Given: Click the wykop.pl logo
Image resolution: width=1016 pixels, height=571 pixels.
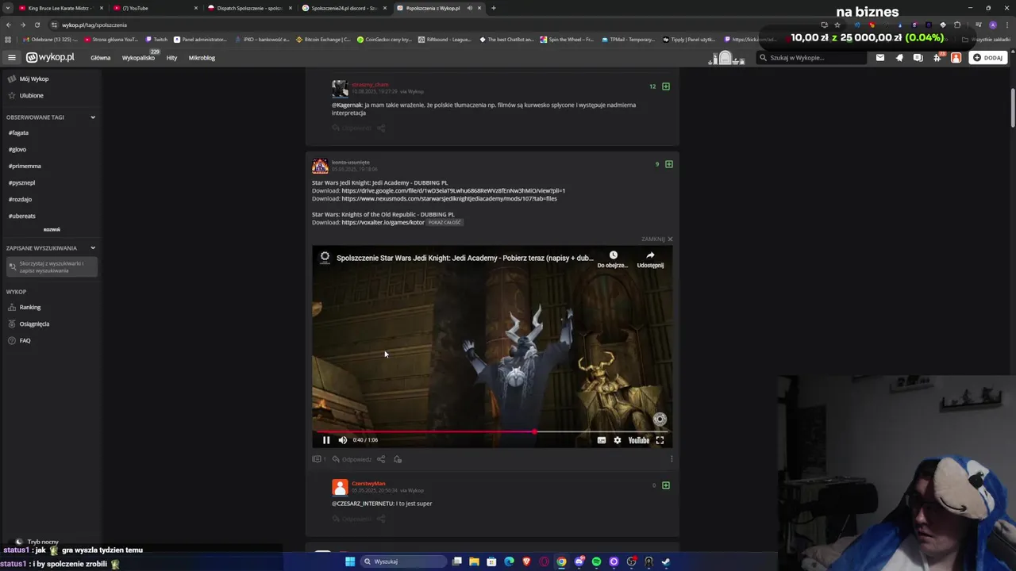Looking at the screenshot, I should click(x=50, y=57).
